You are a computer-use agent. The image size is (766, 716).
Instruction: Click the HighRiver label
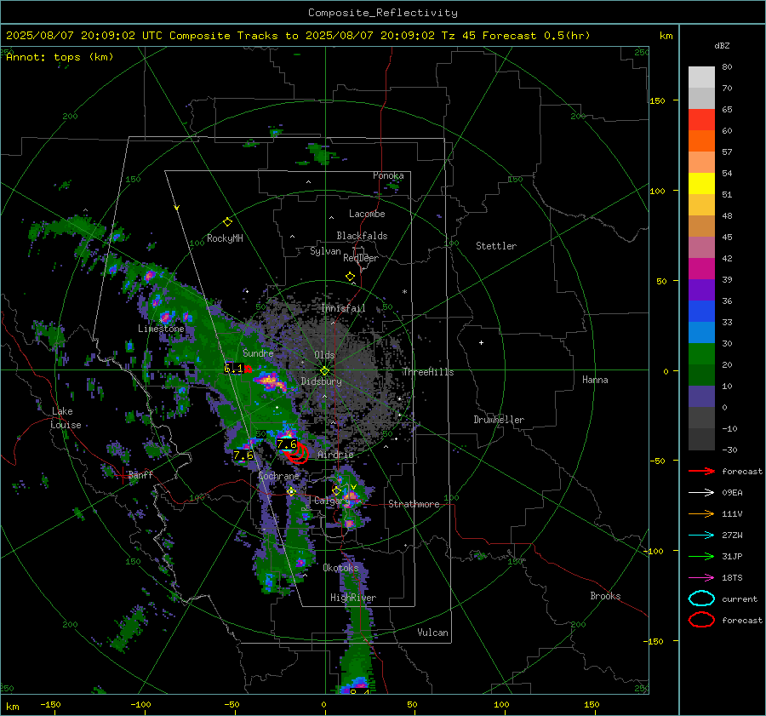(353, 598)
